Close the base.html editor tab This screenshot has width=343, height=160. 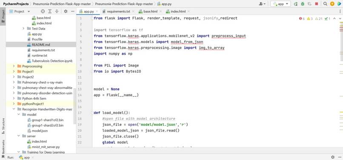[160, 12]
